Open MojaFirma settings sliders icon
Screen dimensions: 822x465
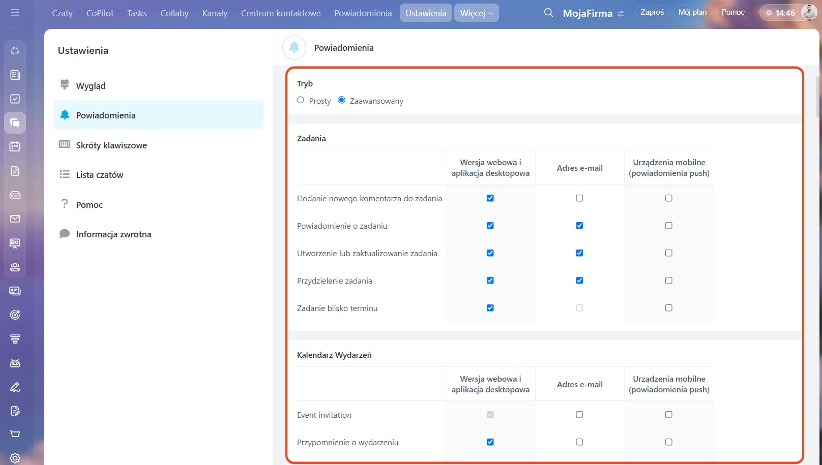[621, 14]
